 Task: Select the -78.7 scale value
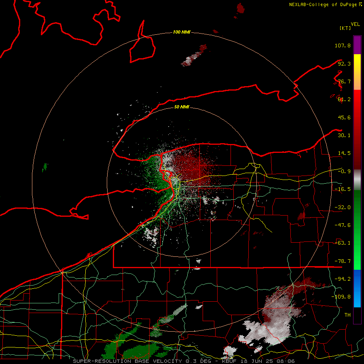[x=343, y=261]
